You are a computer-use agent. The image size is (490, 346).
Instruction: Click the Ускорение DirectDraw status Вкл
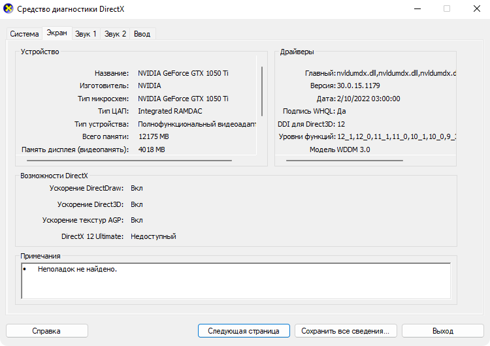[x=137, y=188]
